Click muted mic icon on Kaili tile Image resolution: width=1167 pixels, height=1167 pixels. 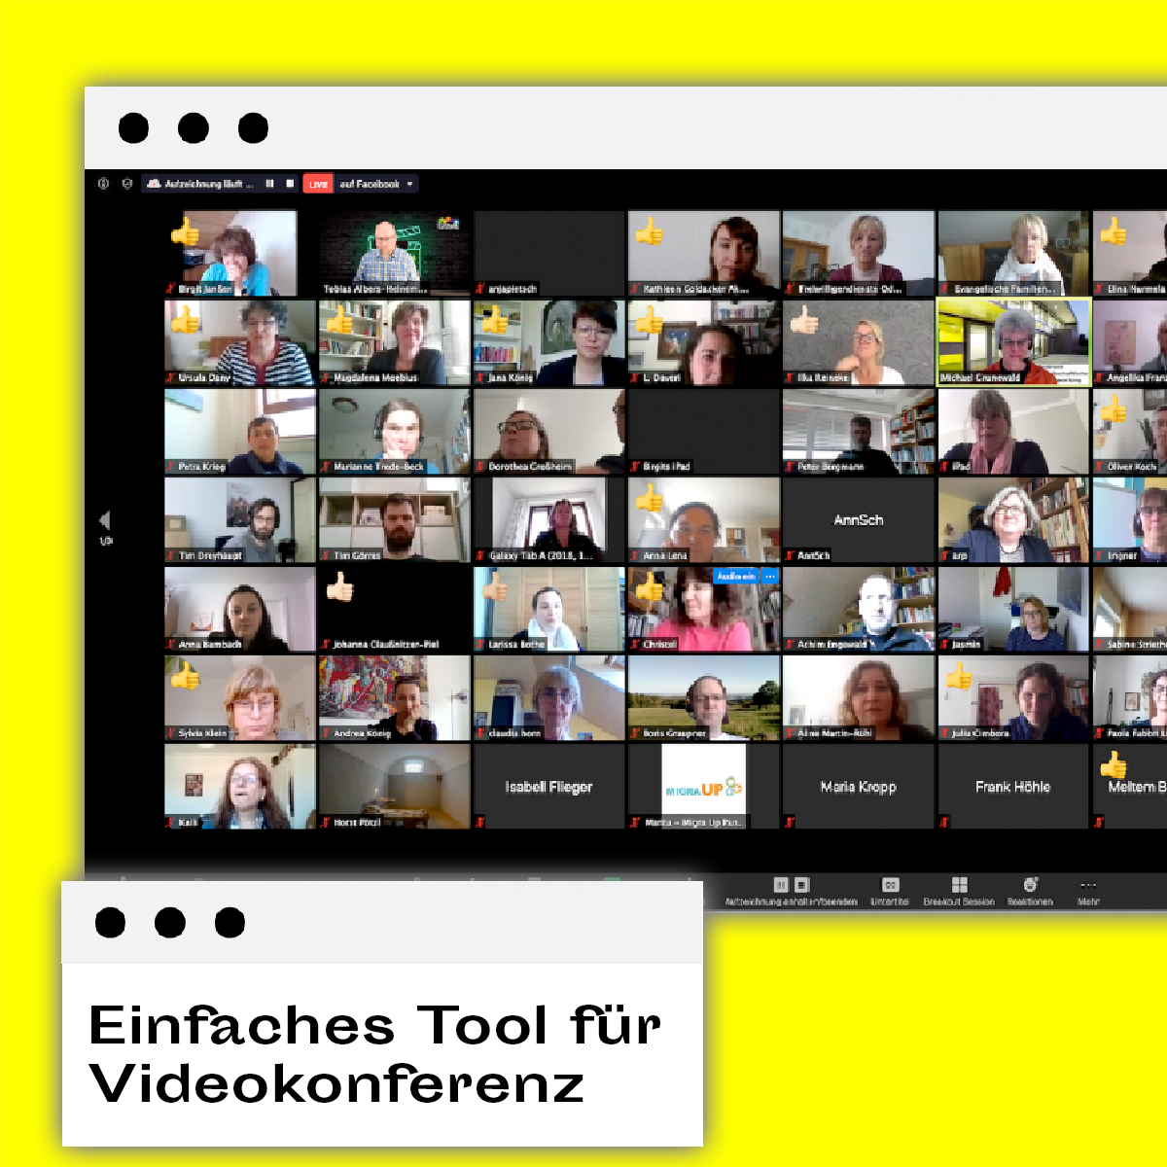[x=171, y=823]
